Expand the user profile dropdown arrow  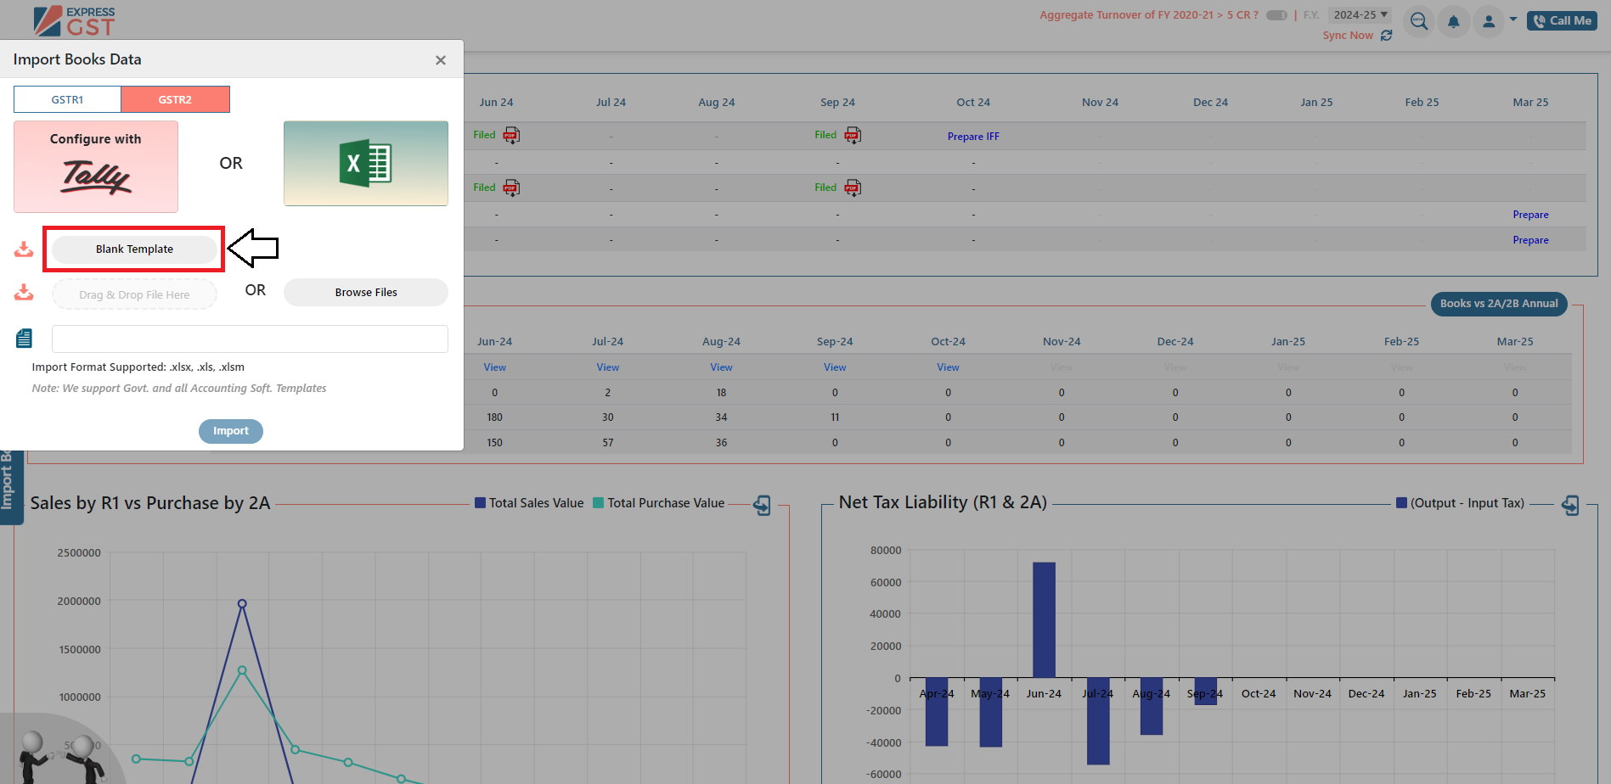[1513, 19]
